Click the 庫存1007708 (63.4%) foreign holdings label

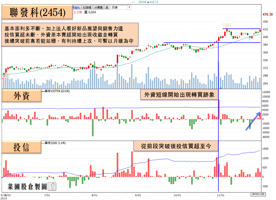click(x=57, y=91)
